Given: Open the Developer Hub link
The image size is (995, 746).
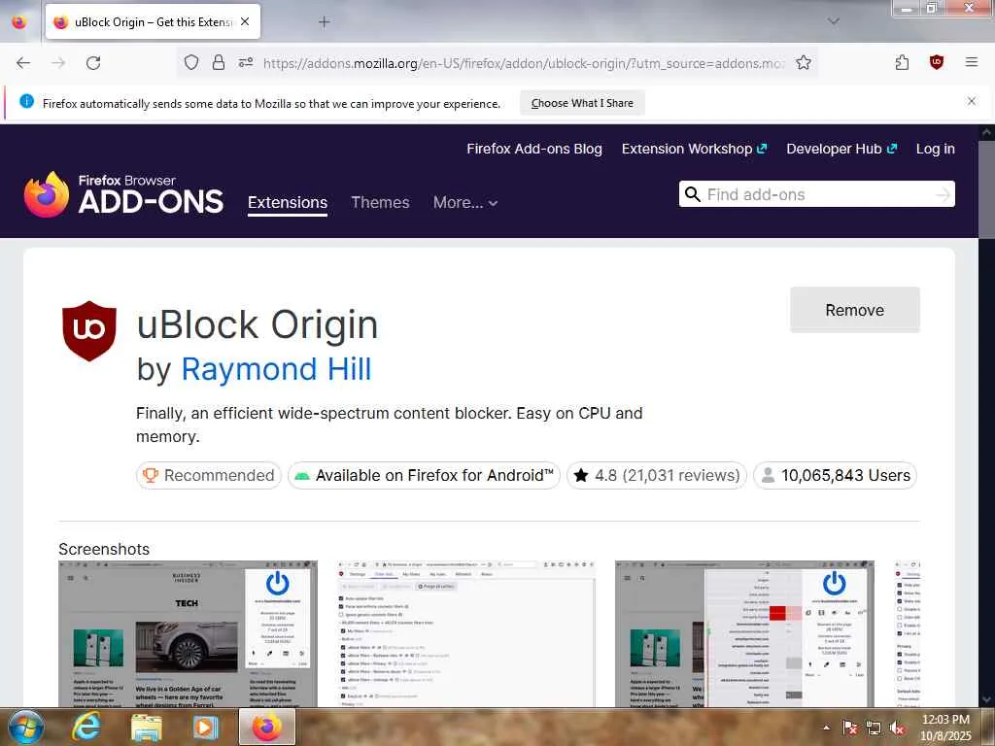Looking at the screenshot, I should click(841, 149).
